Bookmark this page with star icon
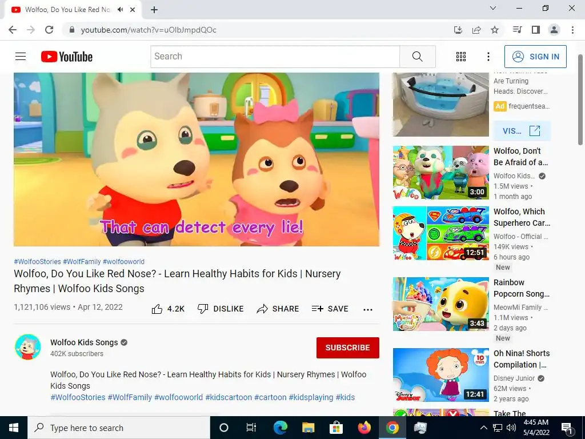This screenshot has width=585, height=439. click(495, 30)
